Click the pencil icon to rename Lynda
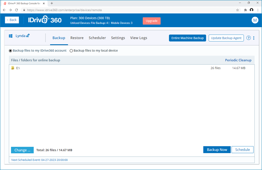The image size is (262, 170). (x=28, y=35)
